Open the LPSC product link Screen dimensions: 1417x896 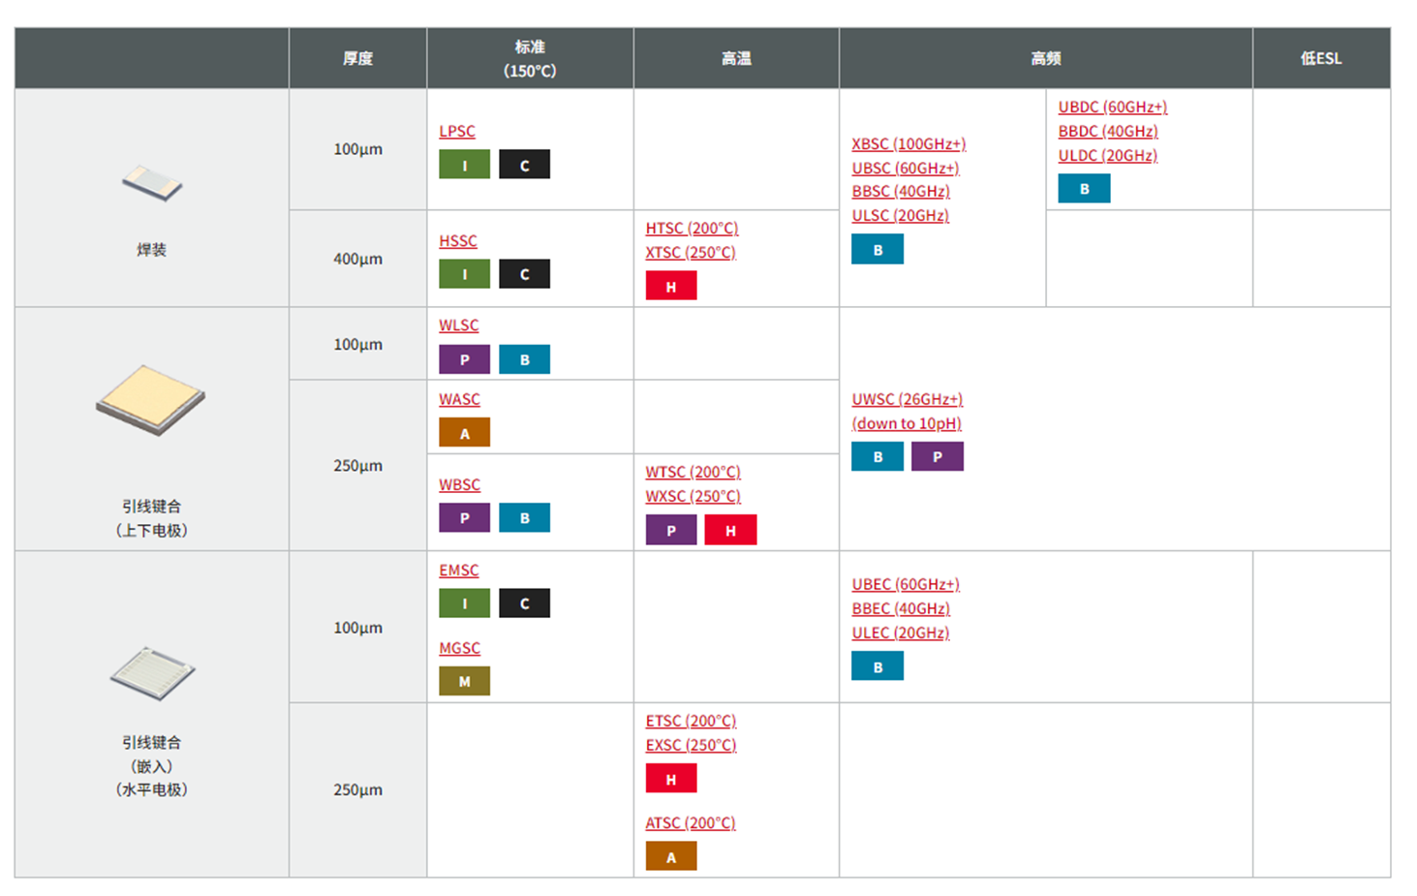click(x=457, y=131)
